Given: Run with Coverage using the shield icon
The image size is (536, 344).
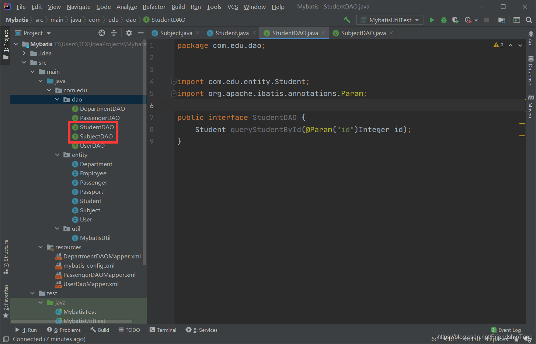Looking at the screenshot, I should coord(456,20).
